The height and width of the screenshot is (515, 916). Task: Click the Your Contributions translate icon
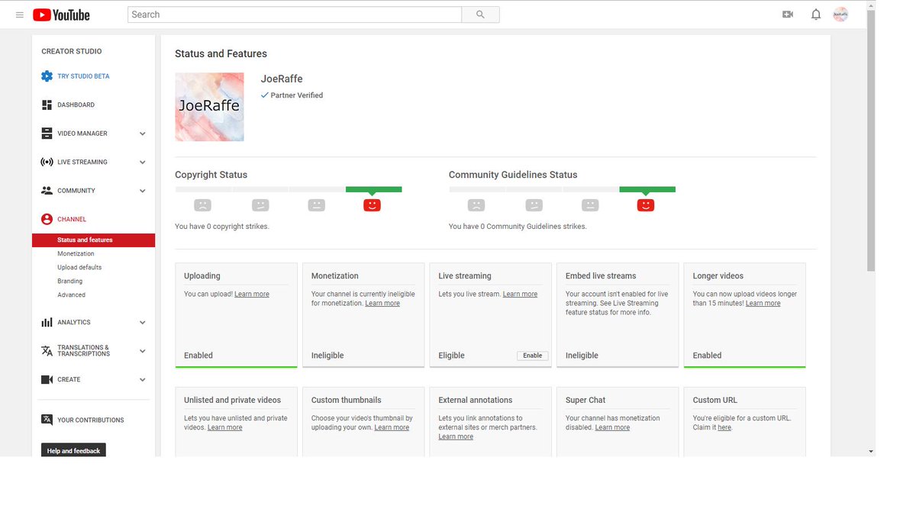point(47,420)
